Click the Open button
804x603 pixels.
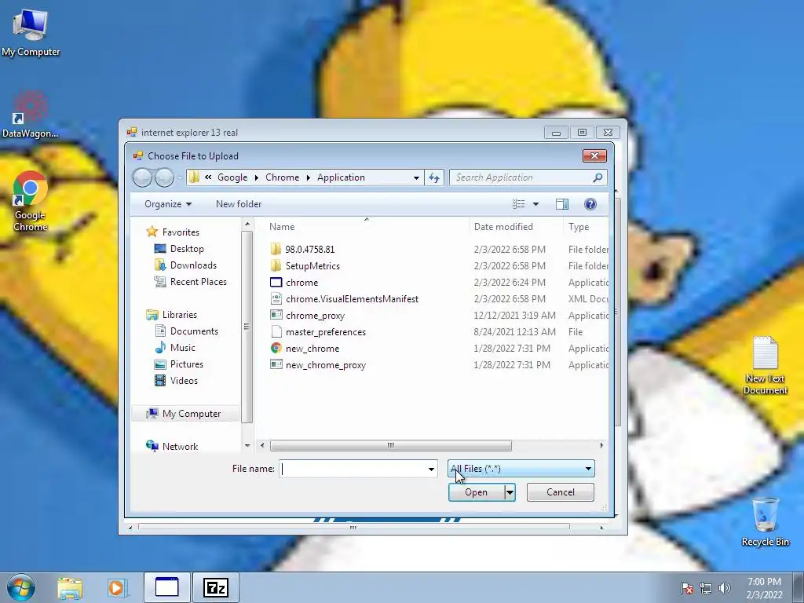click(477, 492)
